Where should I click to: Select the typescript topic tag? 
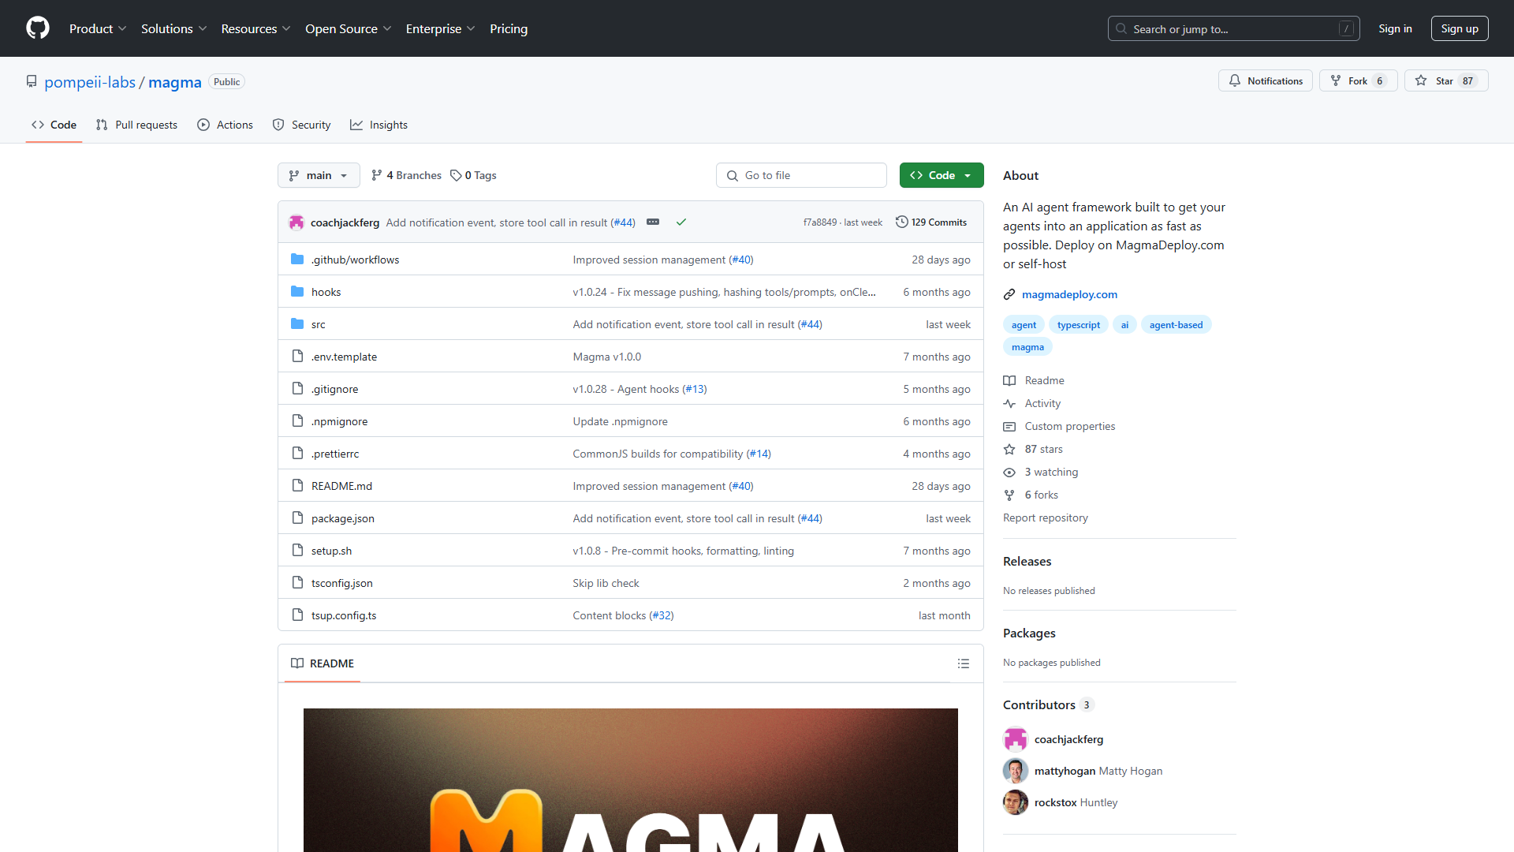tap(1078, 325)
